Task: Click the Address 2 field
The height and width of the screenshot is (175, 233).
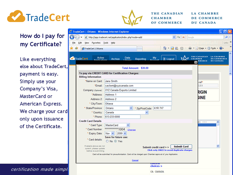Action: pos(138,99)
